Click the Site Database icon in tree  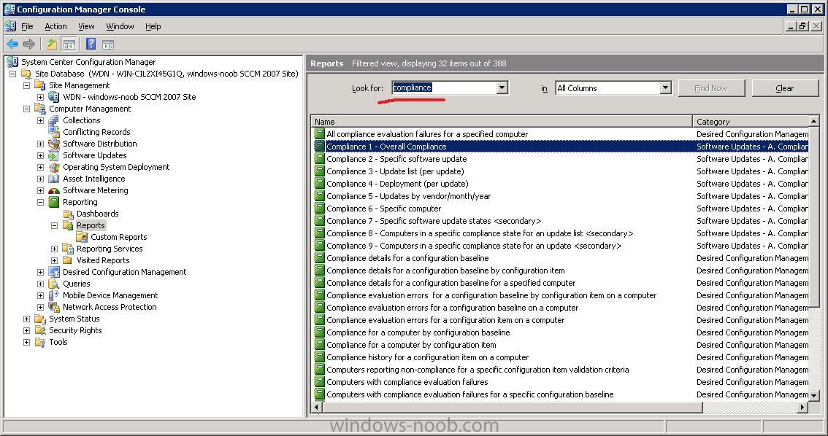click(26, 74)
